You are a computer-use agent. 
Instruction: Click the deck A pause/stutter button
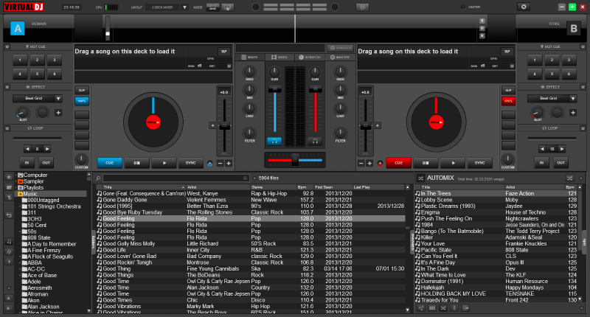coord(136,163)
